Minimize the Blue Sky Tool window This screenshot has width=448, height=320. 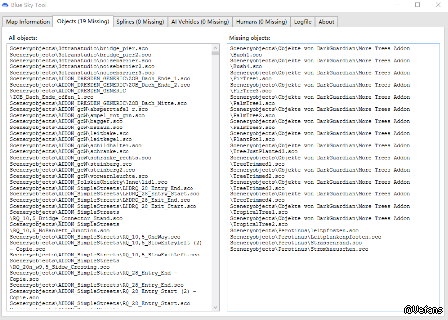click(x=396, y=5)
